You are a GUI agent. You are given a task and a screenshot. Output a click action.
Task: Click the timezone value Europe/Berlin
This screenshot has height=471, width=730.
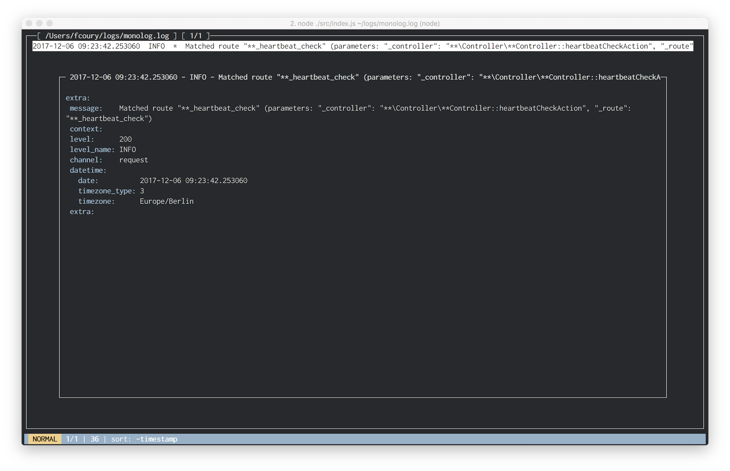[167, 201]
